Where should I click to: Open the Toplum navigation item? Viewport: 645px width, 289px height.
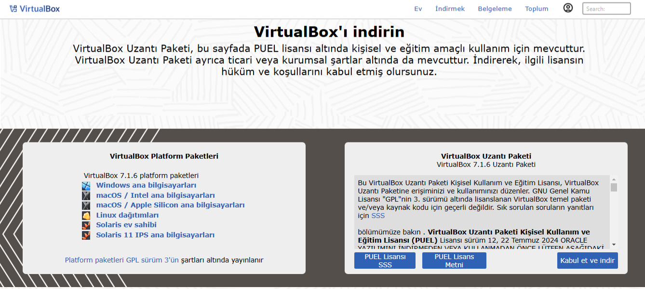pyautogui.click(x=537, y=9)
